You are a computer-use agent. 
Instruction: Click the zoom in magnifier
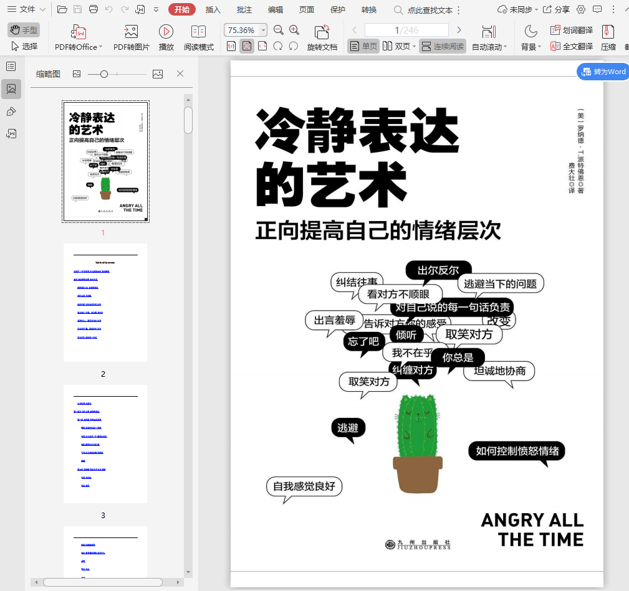pos(294,30)
